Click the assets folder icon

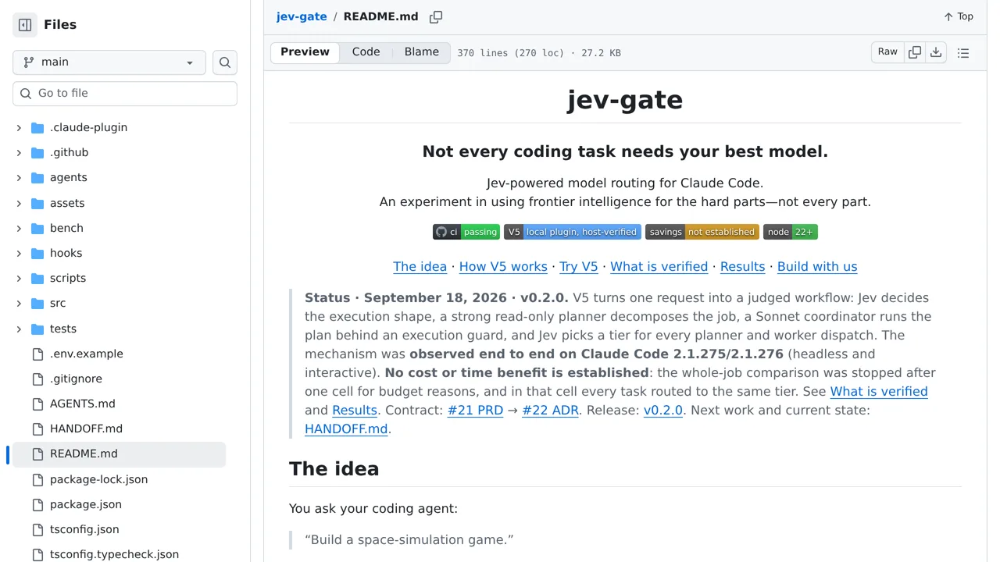pos(37,204)
